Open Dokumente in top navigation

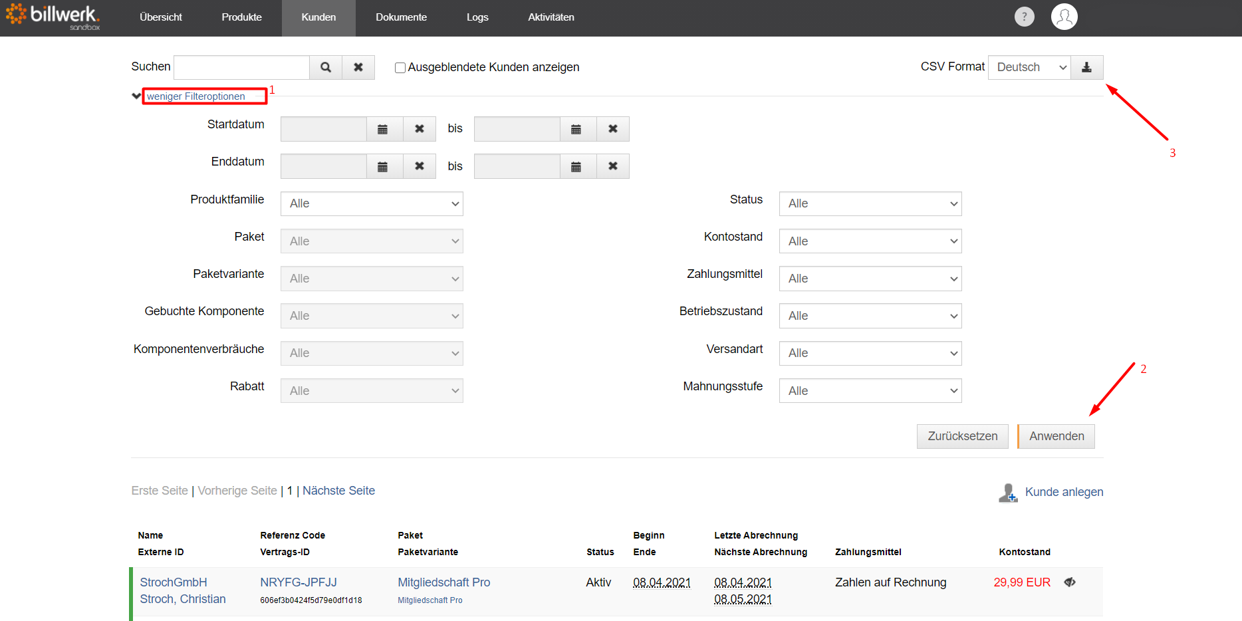click(x=401, y=17)
